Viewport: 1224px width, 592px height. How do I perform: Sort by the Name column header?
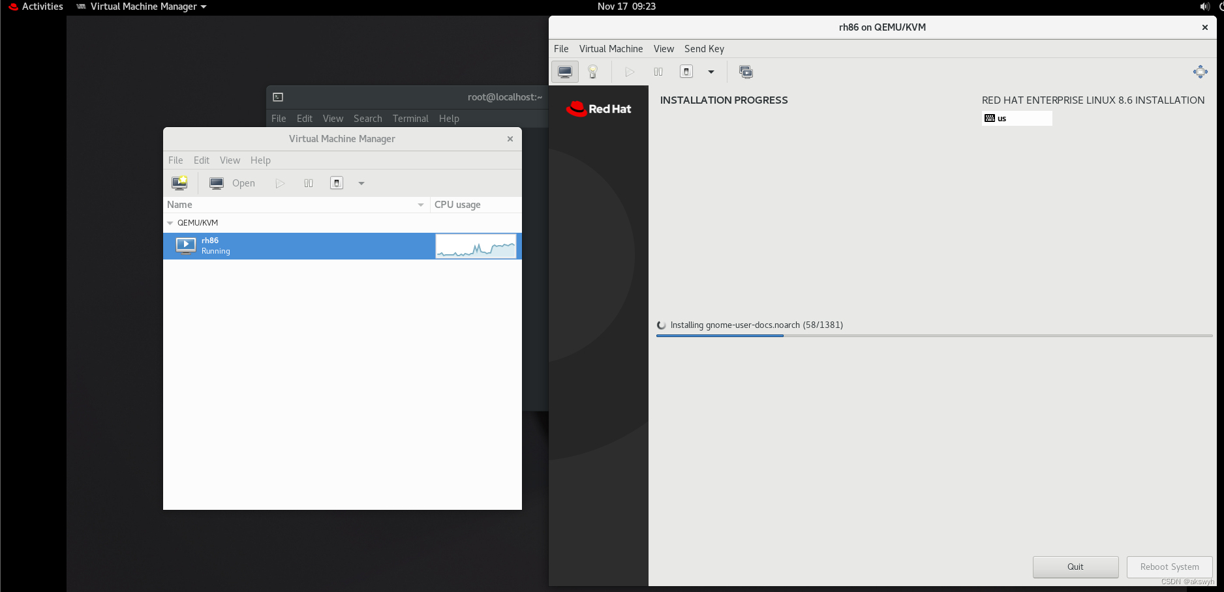[x=296, y=205]
